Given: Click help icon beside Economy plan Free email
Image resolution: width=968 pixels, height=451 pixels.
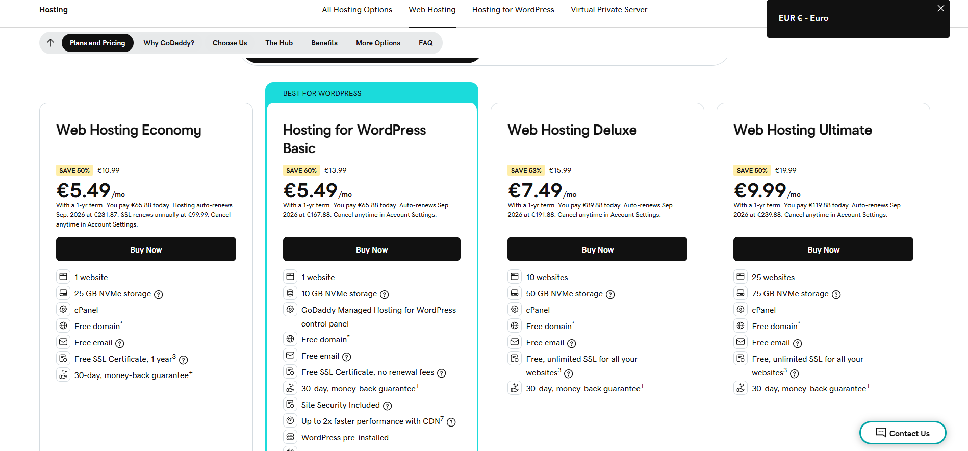Looking at the screenshot, I should [x=120, y=343].
